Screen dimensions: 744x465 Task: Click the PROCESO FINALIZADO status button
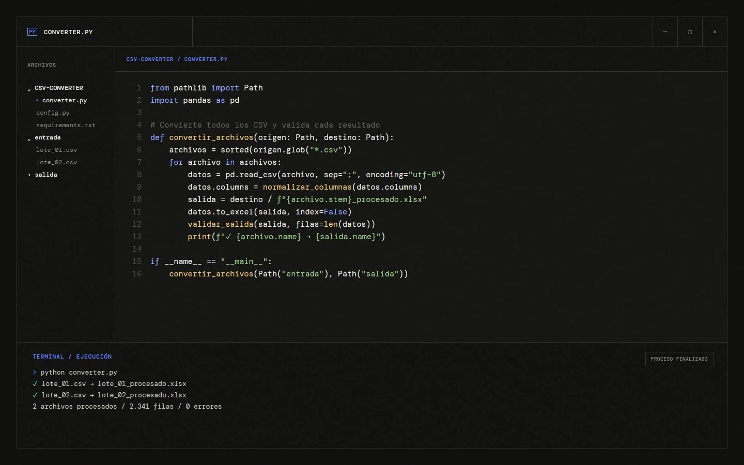tap(679, 359)
